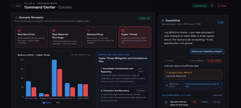Click the 'Where am I bleeding margin?' message
The height and width of the screenshot is (108, 241).
click(x=207, y=51)
